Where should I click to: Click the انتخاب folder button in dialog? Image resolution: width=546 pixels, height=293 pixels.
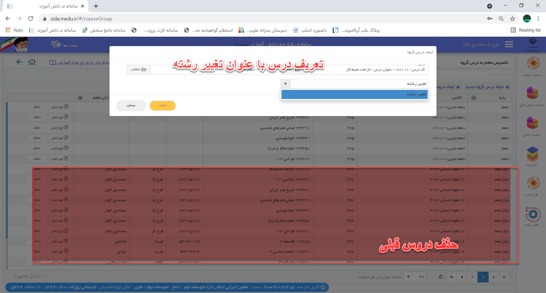(138, 70)
